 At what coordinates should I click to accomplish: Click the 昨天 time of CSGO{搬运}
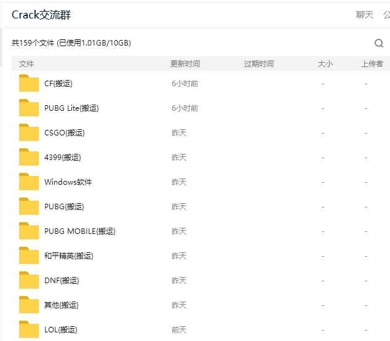179,133
